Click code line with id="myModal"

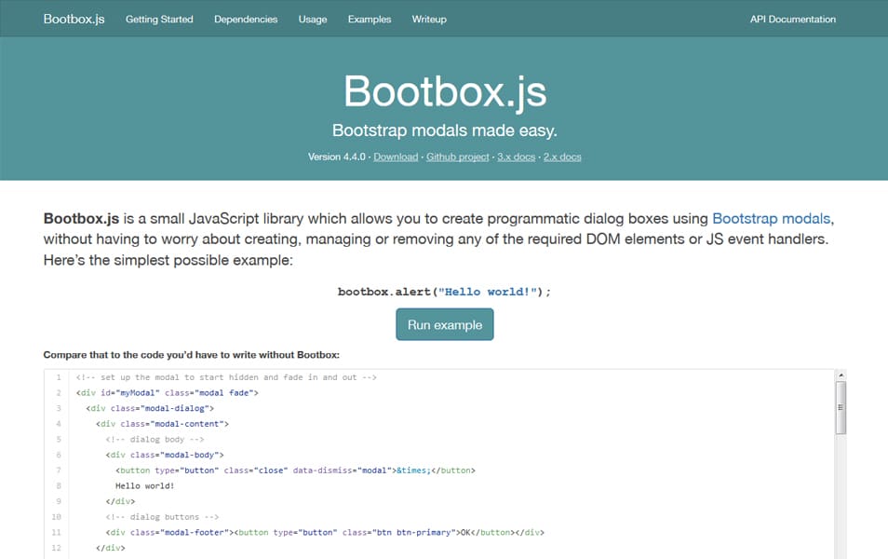pos(167,393)
